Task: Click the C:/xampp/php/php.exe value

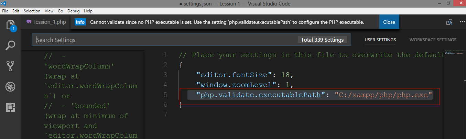Action: pyautogui.click(x=383, y=95)
